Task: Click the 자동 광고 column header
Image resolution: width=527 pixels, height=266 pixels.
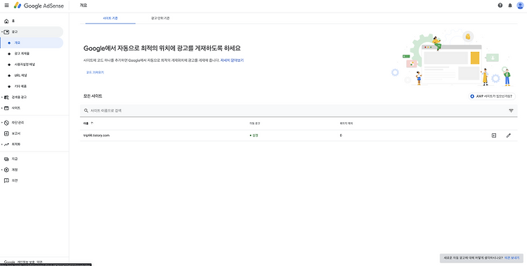Action: (255, 124)
